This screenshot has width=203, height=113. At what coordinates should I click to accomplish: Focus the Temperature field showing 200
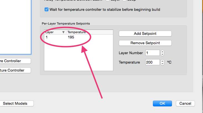[153, 62]
